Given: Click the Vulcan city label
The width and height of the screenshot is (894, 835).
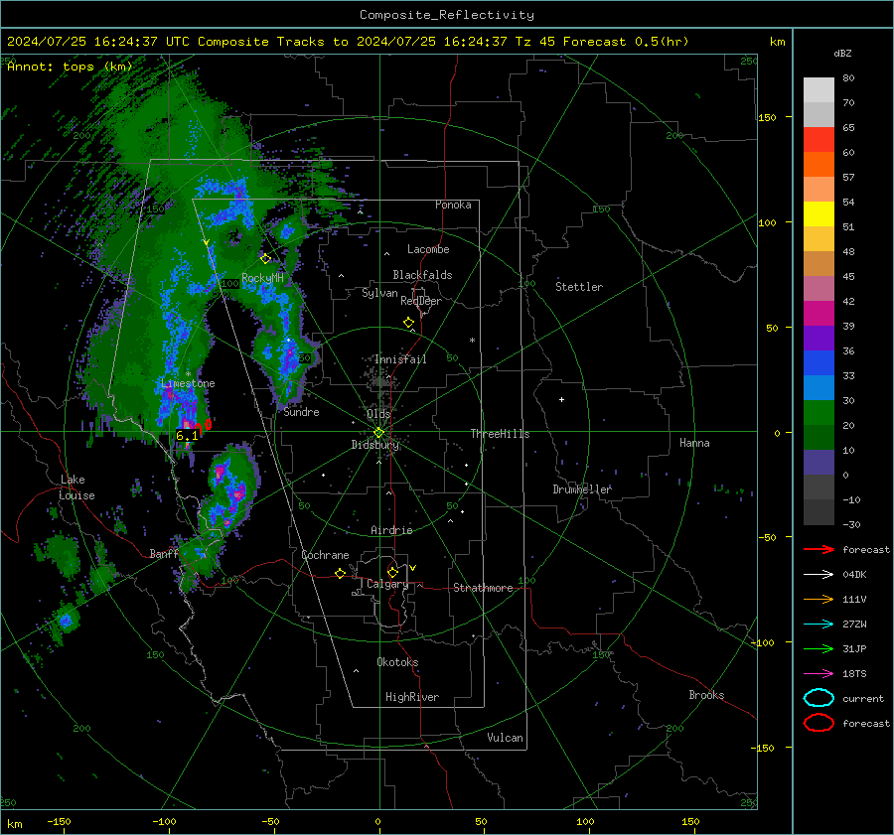Looking at the screenshot, I should [x=506, y=738].
